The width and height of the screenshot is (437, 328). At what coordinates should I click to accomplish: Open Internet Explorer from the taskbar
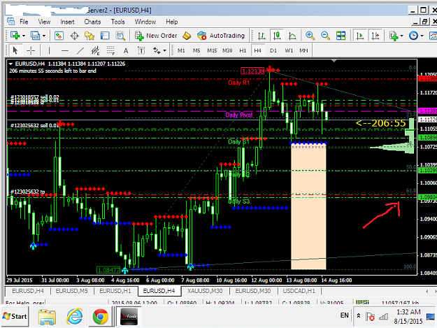(74, 317)
